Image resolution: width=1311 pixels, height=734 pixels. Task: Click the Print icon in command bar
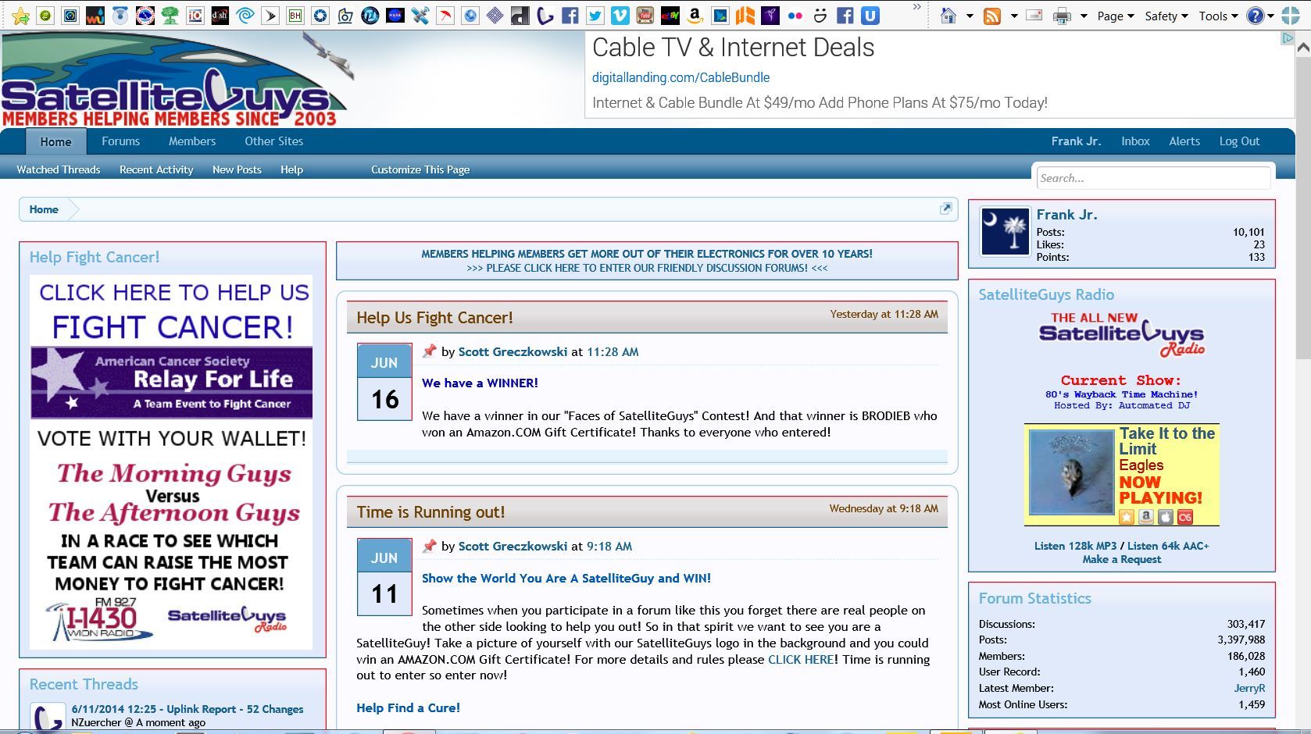[x=1062, y=16]
